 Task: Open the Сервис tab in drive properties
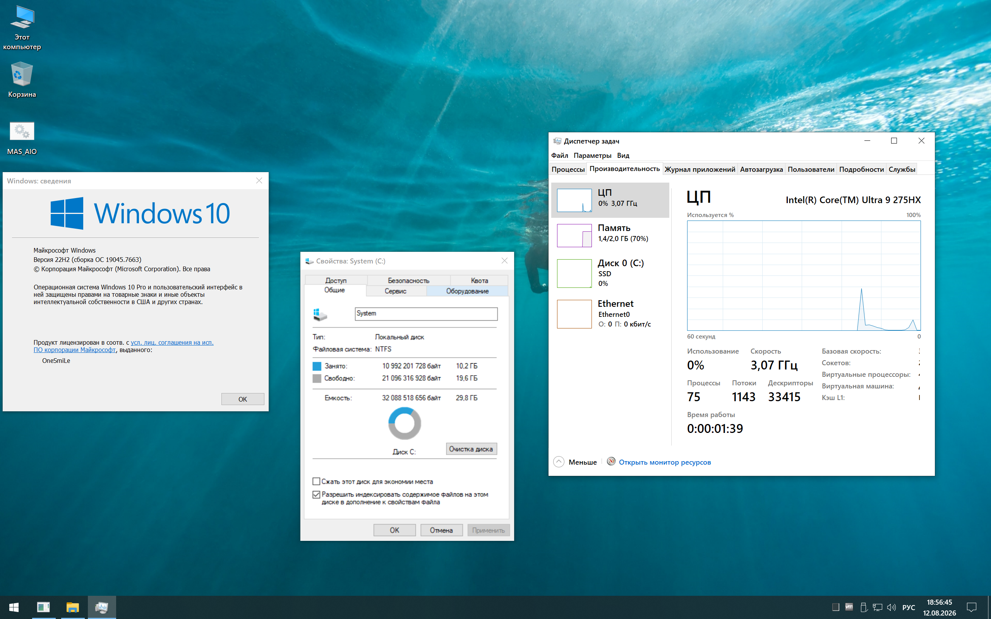click(396, 291)
